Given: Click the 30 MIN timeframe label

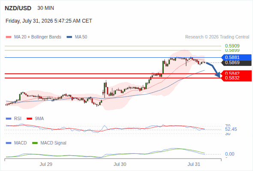Looking at the screenshot, I should coord(45,8).
